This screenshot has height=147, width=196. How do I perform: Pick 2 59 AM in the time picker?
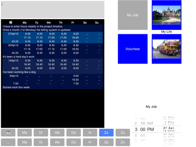[x=144, y=123]
